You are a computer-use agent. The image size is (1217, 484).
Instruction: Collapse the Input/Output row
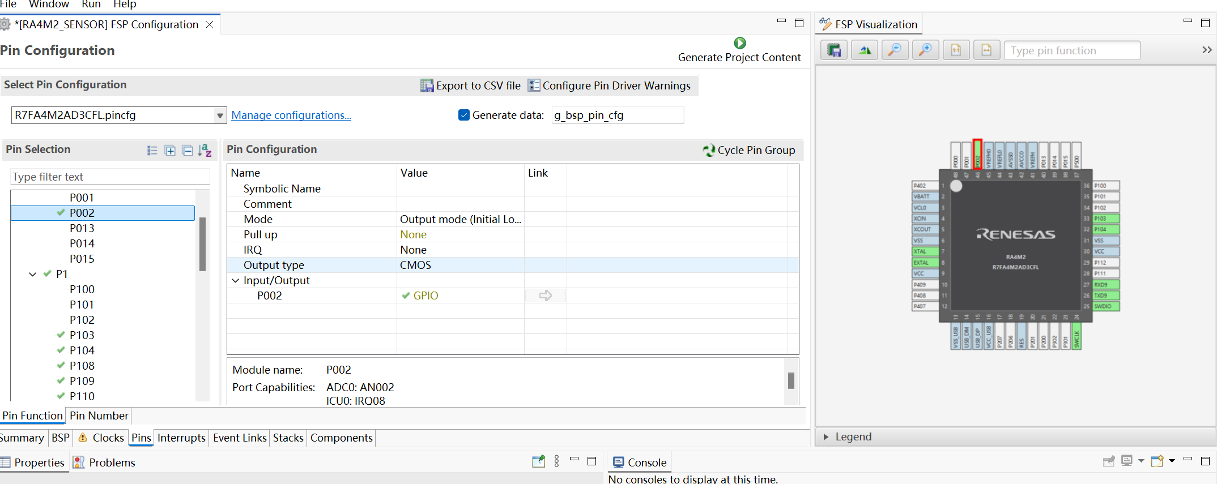236,281
